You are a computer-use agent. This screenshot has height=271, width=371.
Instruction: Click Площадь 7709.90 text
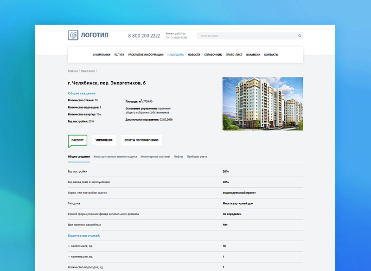139,101
